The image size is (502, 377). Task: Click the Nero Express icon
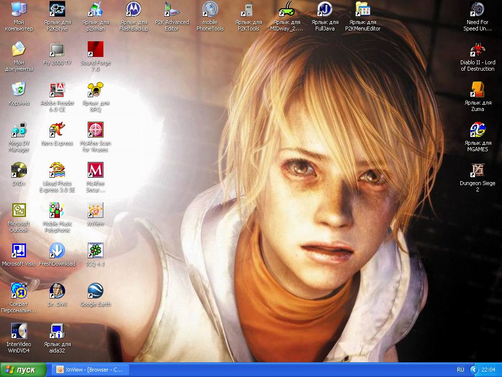tap(57, 130)
